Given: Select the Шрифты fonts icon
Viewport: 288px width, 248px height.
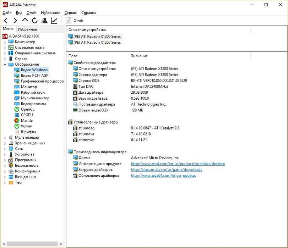Looking at the screenshot, I should coord(17,132).
